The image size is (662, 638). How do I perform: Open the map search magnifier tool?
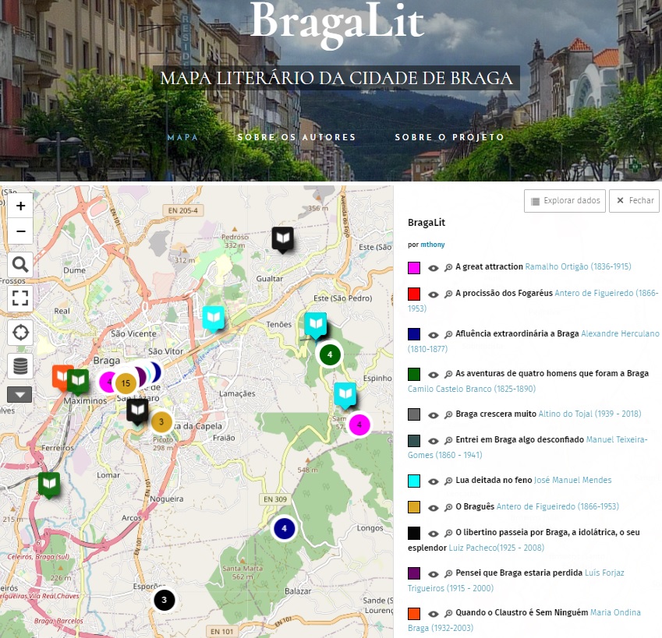coord(20,265)
